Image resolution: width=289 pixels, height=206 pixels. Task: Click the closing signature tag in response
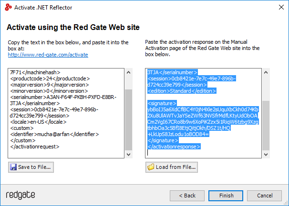point(163,140)
